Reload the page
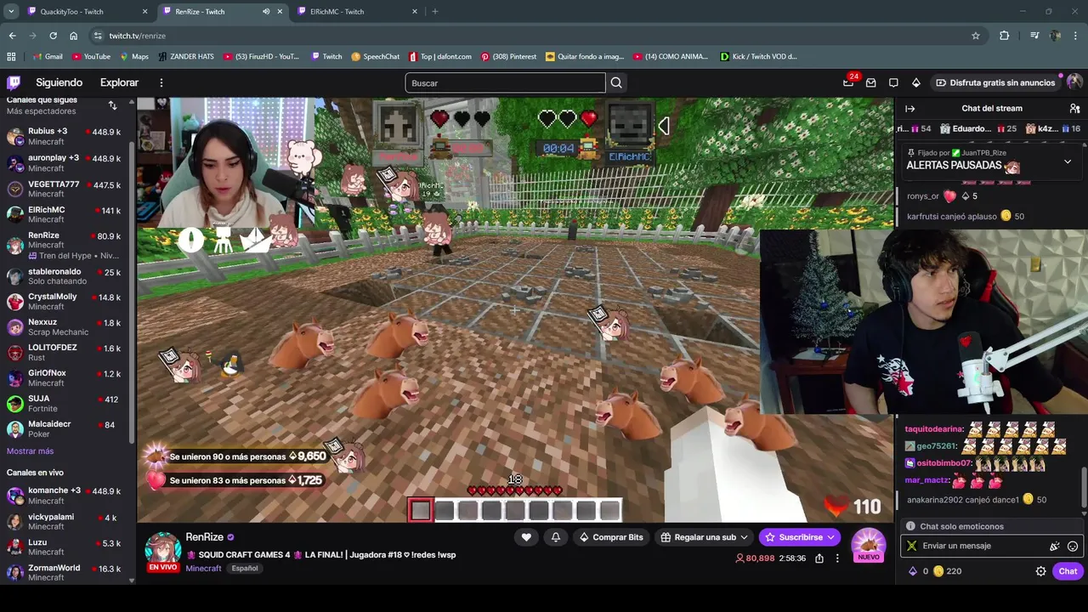Screen dimensions: 1088x612 (53, 36)
